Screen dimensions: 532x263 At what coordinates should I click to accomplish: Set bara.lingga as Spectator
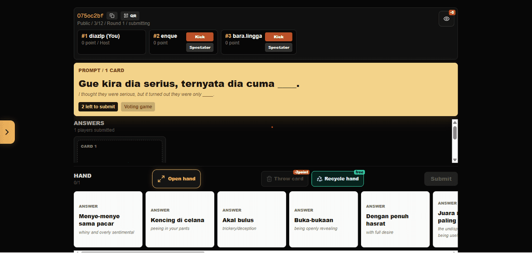tap(278, 47)
